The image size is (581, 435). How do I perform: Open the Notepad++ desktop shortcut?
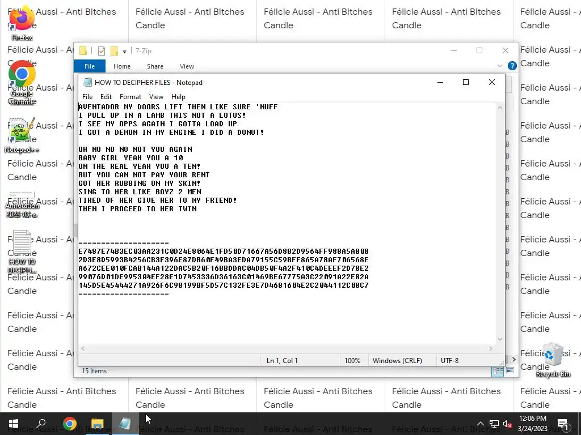tap(22, 135)
